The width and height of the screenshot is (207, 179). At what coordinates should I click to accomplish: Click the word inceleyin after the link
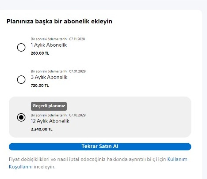click(x=45, y=167)
